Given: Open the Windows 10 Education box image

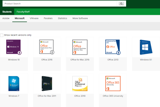Looking at the screenshot, I should click(13, 47).
